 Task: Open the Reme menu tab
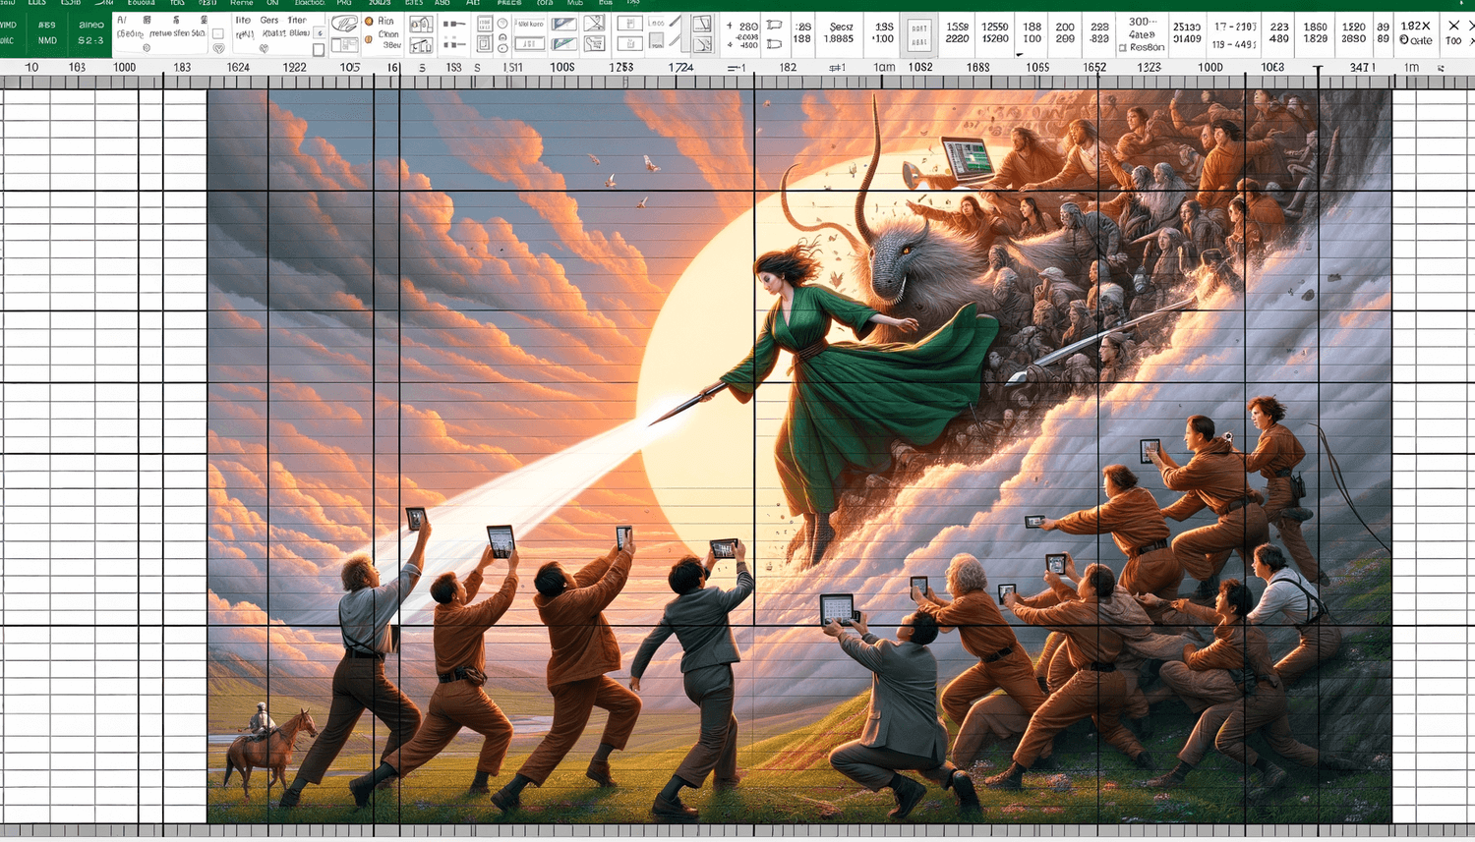(241, 3)
